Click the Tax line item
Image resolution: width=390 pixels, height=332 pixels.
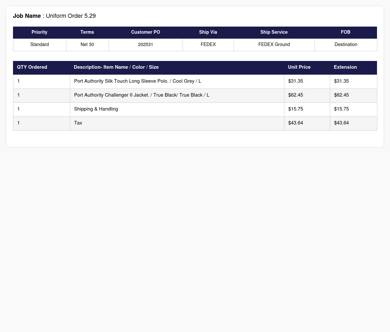pos(195,123)
